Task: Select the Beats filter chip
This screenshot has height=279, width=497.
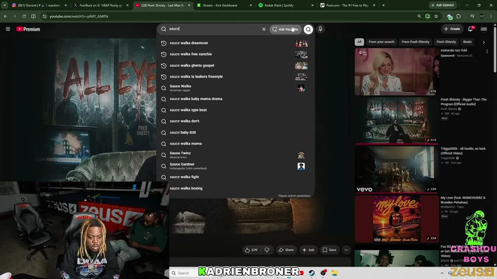Action: pyautogui.click(x=467, y=42)
